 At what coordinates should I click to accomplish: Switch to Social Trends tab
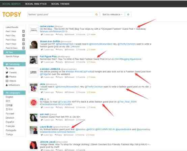(x=60, y=4)
